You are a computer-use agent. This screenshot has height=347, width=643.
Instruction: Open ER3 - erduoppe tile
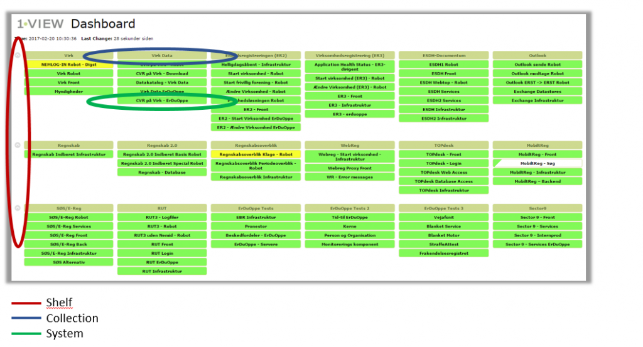350,114
